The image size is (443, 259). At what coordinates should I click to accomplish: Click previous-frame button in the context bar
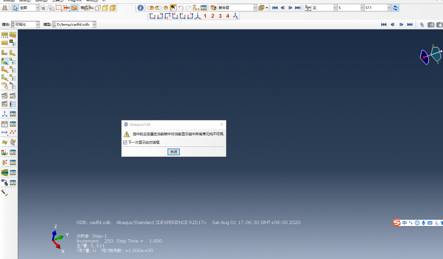(x=392, y=25)
